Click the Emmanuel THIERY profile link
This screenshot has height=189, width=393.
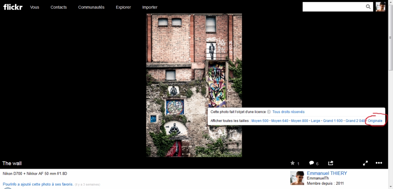click(327, 173)
